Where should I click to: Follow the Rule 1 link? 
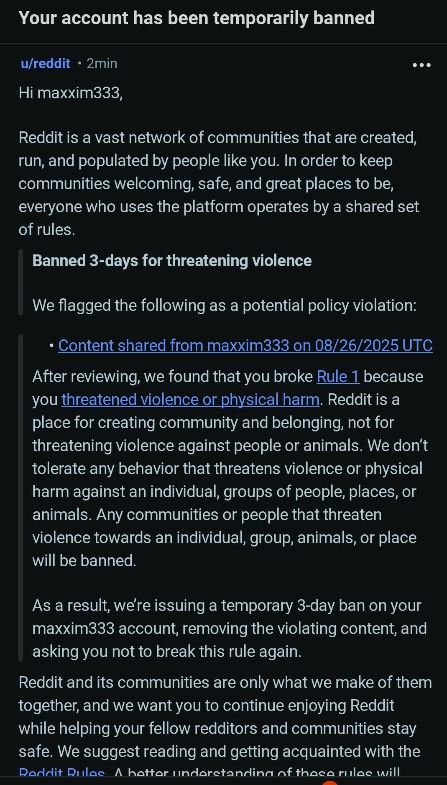point(338,377)
